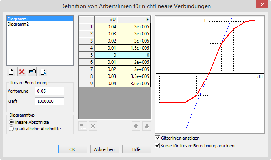The height and width of the screenshot is (160, 271).
Task: Open the Hilfe button
Action: click(136, 149)
